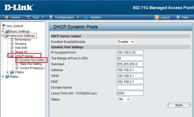Click the Range of Pool field
Screen dimensions: 194x117
(x=130, y=58)
